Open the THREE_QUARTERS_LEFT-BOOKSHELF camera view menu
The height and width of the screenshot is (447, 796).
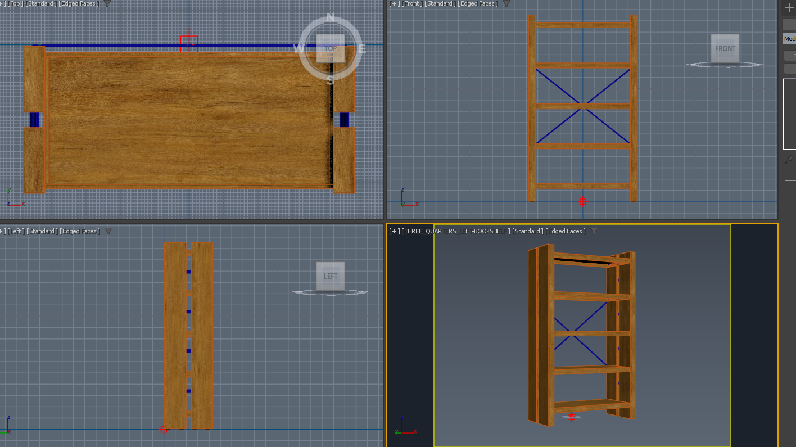pyautogui.click(x=456, y=231)
